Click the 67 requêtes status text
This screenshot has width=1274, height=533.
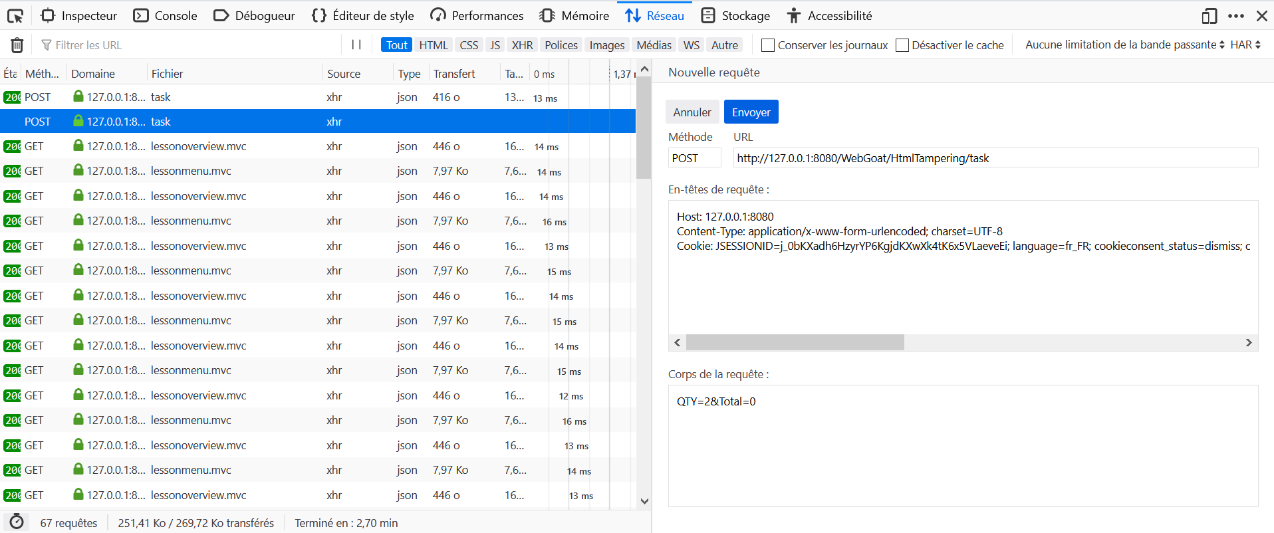pos(68,523)
